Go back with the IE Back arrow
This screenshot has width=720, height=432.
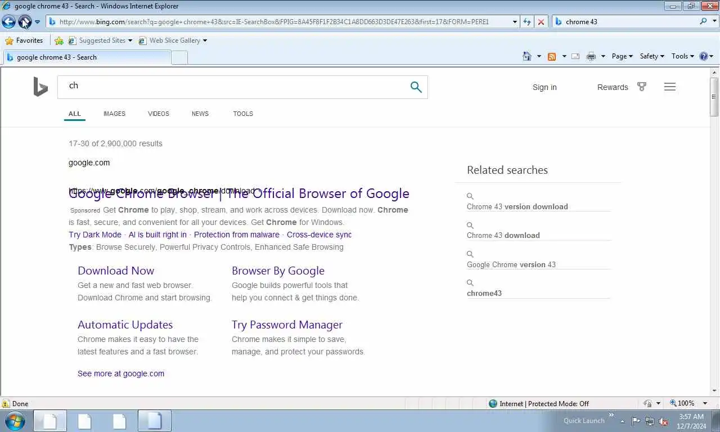(8, 22)
